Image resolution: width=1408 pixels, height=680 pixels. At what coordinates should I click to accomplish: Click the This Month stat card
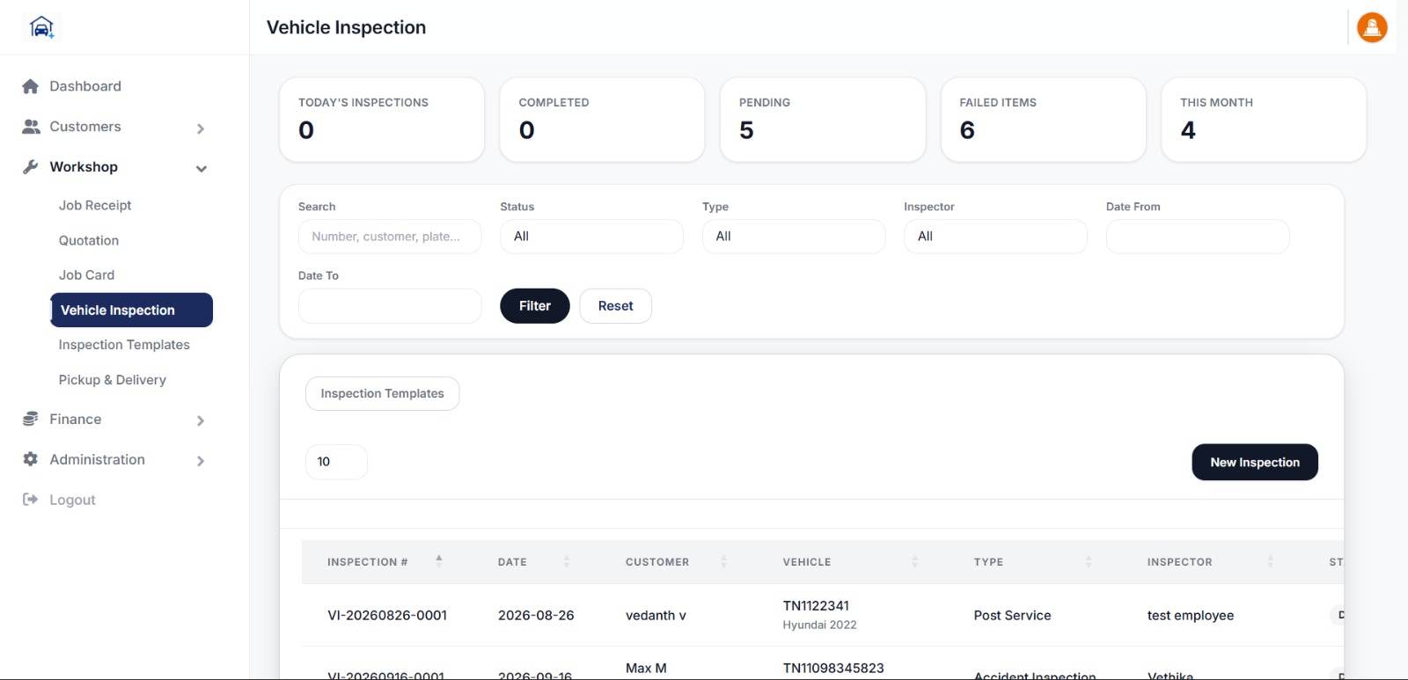[x=1264, y=120]
